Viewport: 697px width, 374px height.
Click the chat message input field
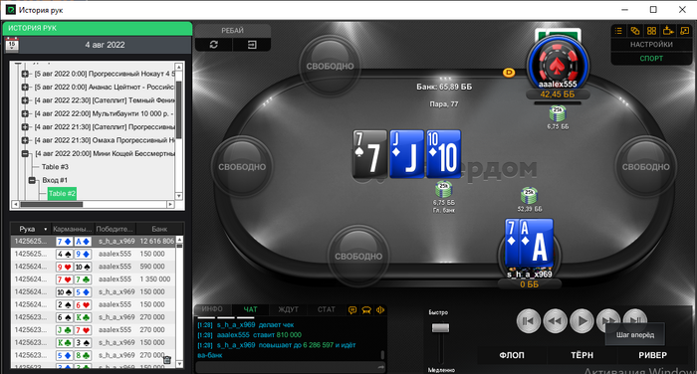coord(287,367)
